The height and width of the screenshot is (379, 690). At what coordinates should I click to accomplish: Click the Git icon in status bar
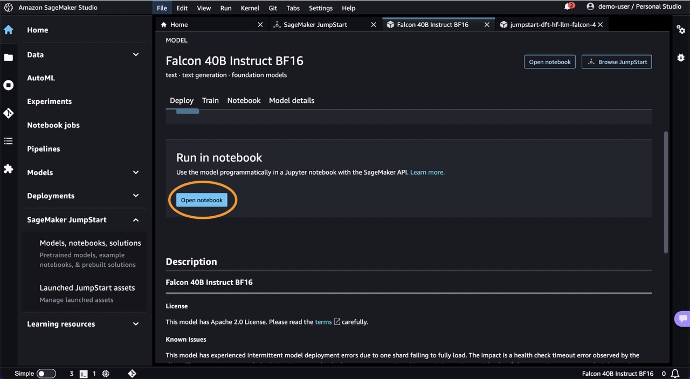click(132, 374)
